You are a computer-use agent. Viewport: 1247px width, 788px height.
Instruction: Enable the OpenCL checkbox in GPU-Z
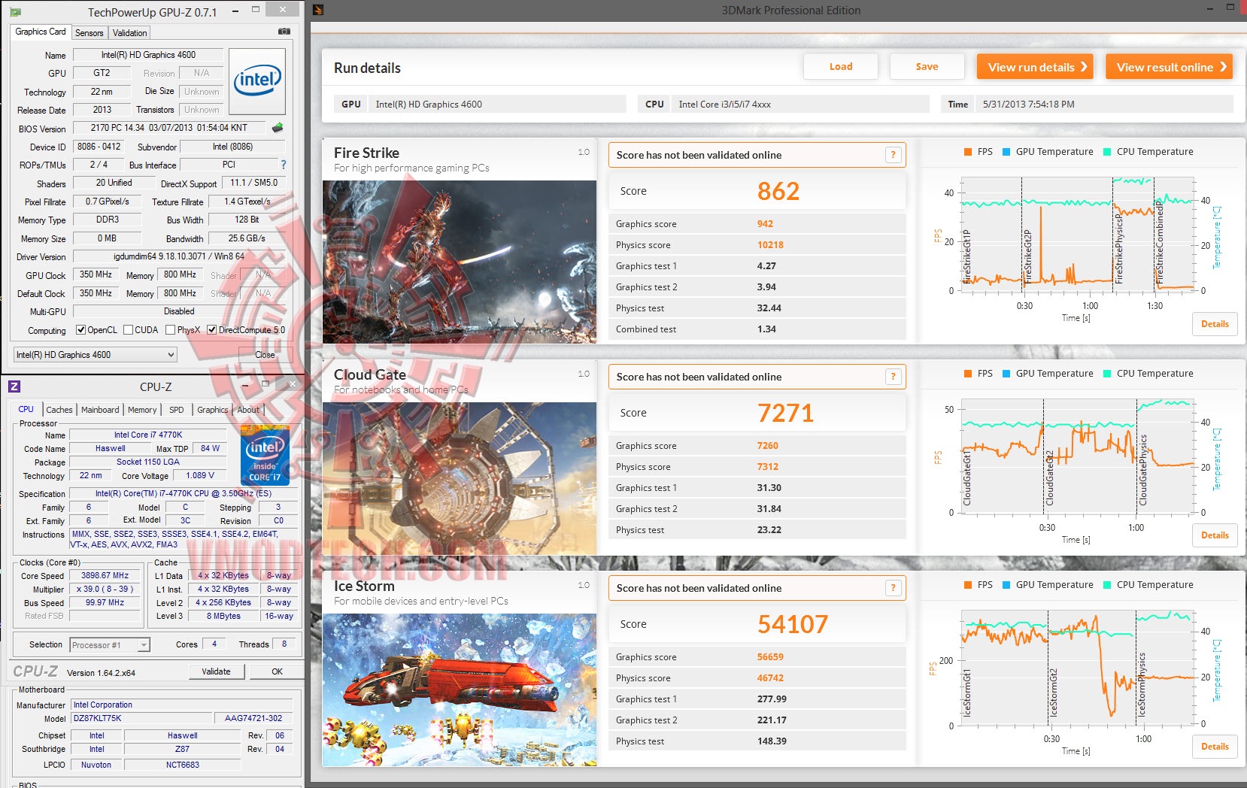click(81, 330)
